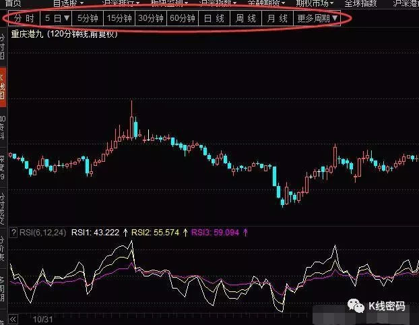Viewport: 419px width, 325px height.
Task: Switch chart to 30分钟 period
Action: click(x=150, y=18)
